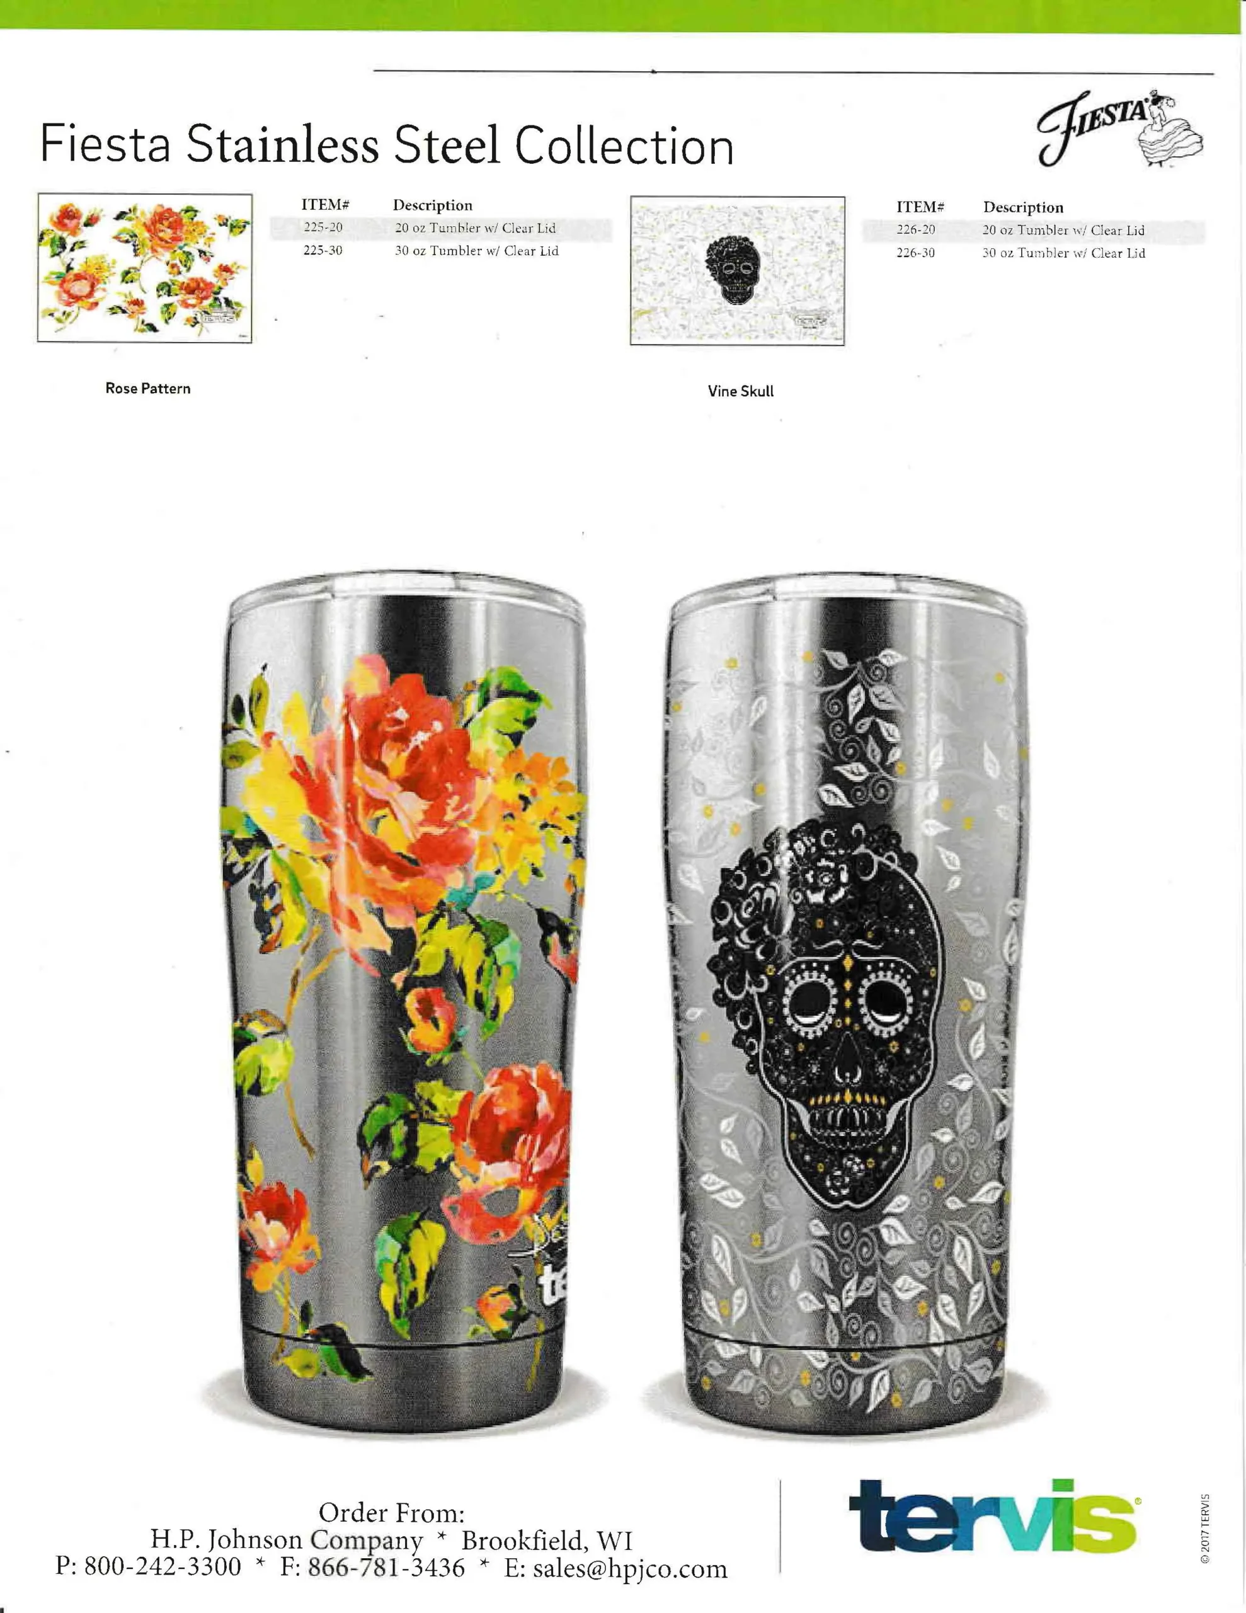Select the Rose Pattern swatch thumbnail

(x=145, y=268)
